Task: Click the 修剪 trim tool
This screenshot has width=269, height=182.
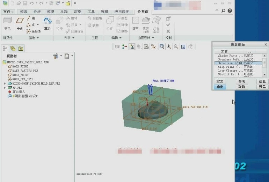Action: (x=122, y=18)
